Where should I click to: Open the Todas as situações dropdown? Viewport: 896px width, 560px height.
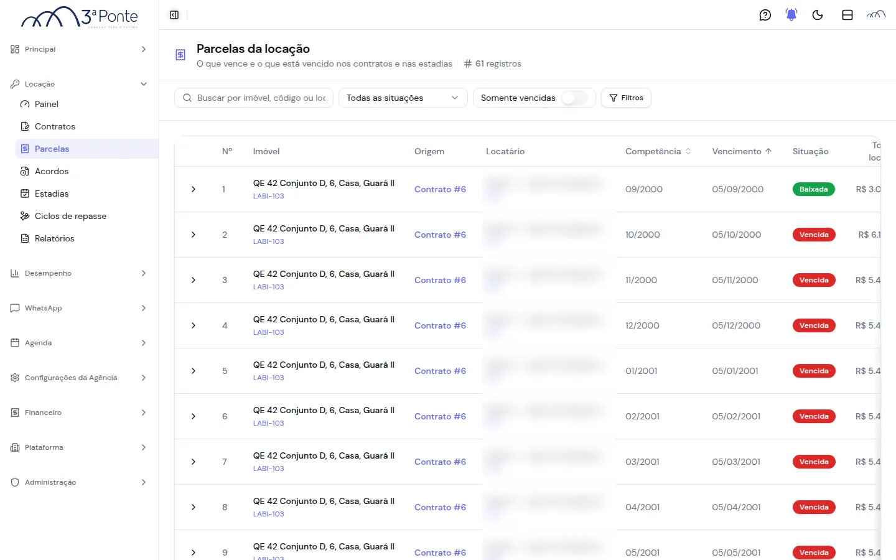[403, 98]
